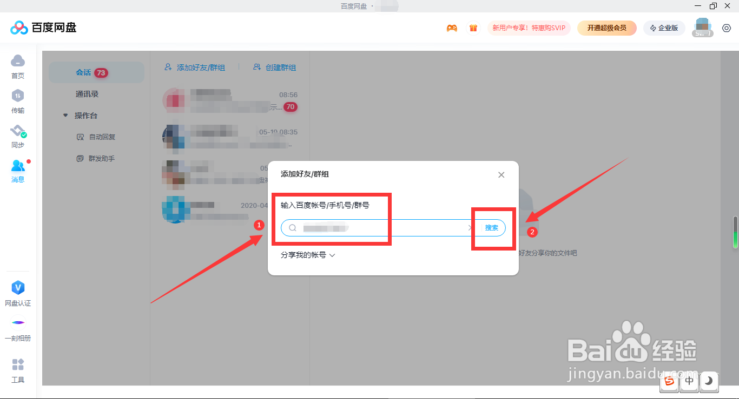This screenshot has width=739, height=399.
Task: Click the Sogou input method S icon
Action: click(670, 381)
